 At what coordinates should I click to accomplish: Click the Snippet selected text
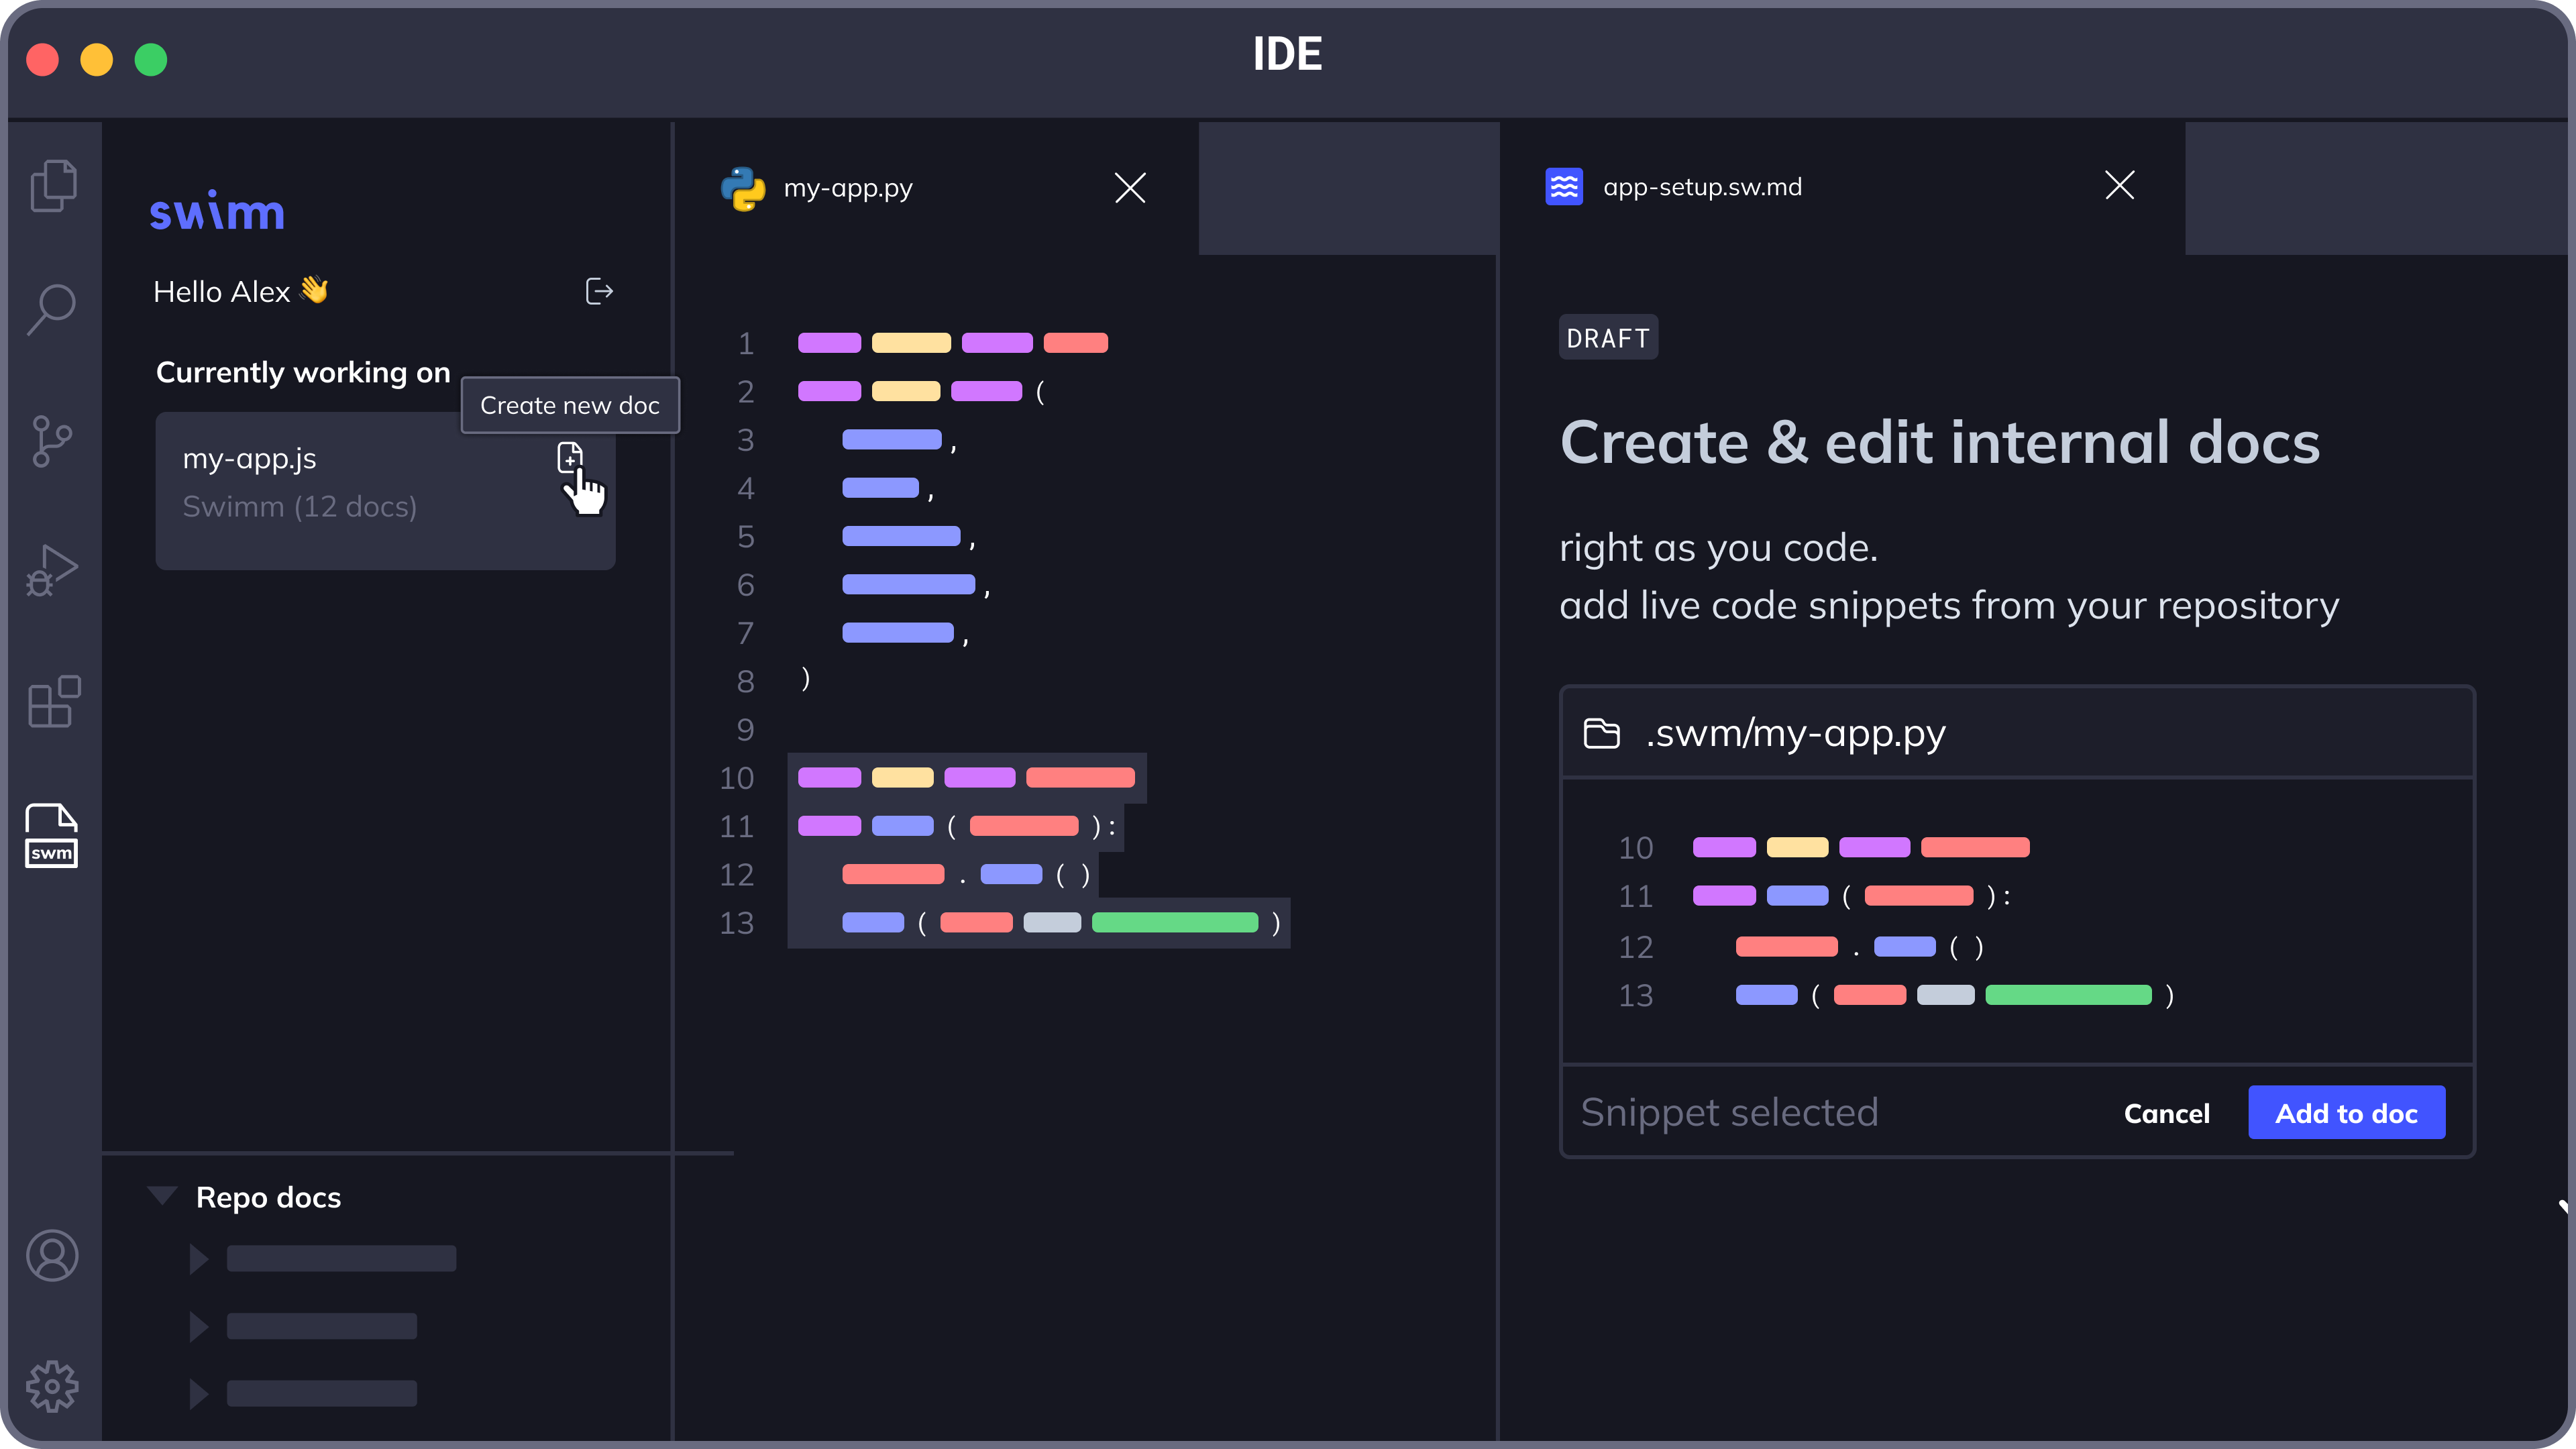(1729, 1112)
